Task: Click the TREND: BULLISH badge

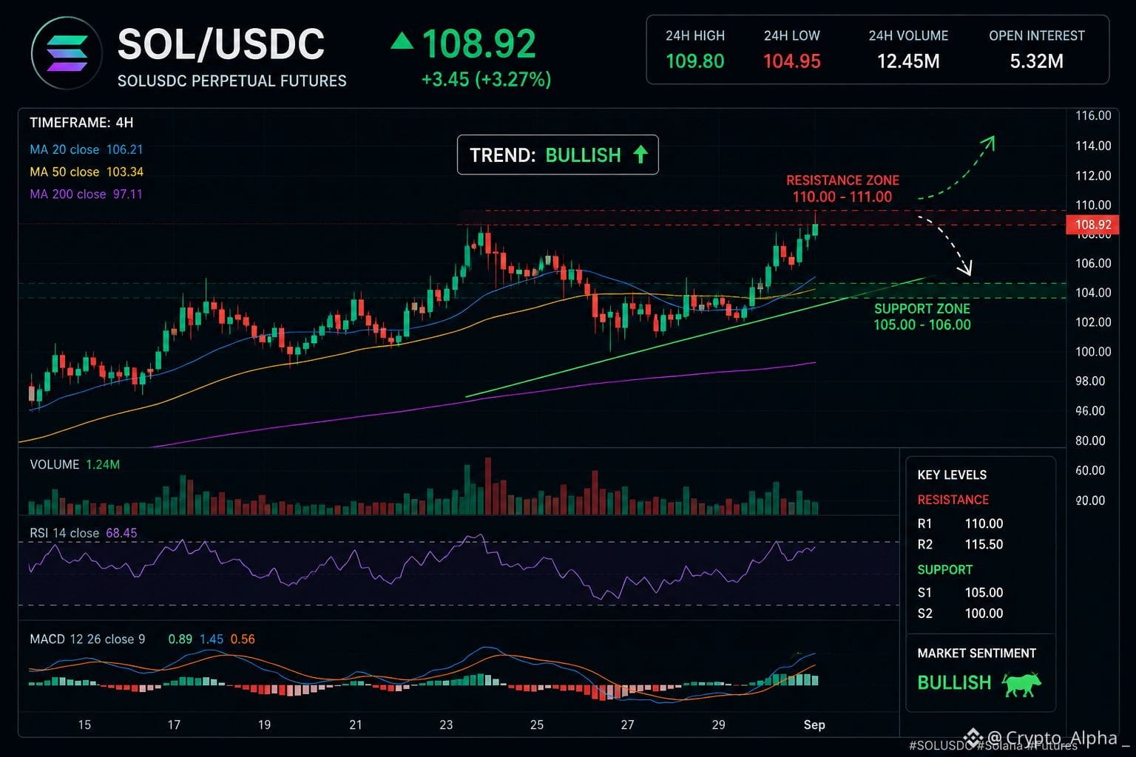Action: 558,155
